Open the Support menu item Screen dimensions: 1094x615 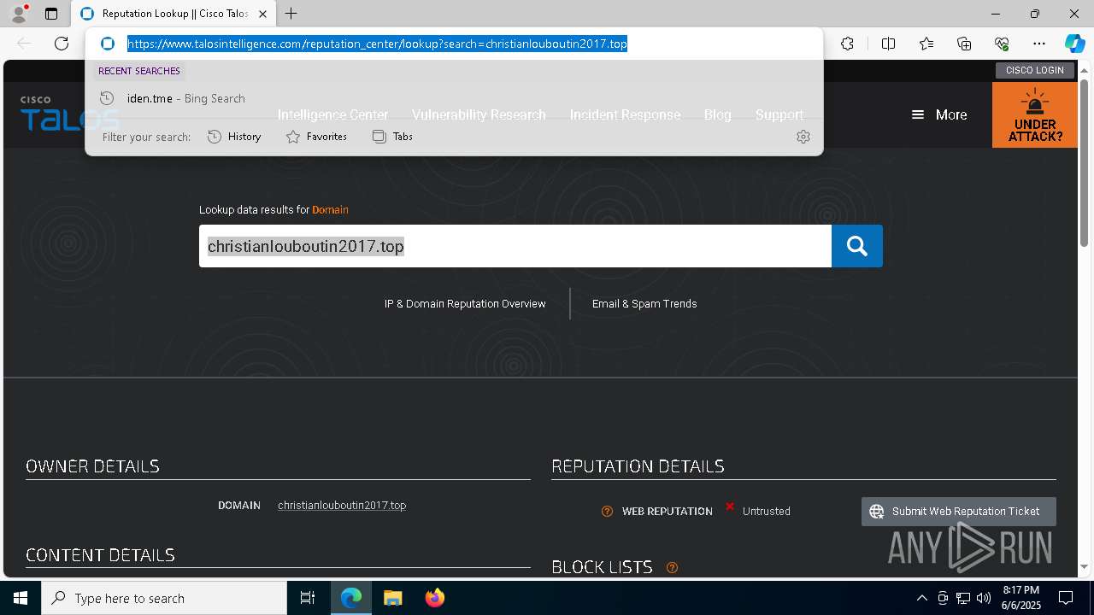click(779, 114)
